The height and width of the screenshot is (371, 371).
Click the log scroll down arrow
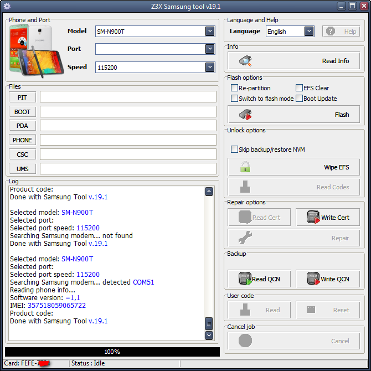coord(209,335)
